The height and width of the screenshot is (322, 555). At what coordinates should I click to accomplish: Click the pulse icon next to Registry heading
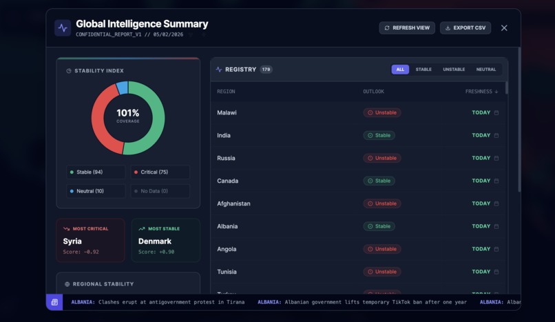(x=219, y=70)
